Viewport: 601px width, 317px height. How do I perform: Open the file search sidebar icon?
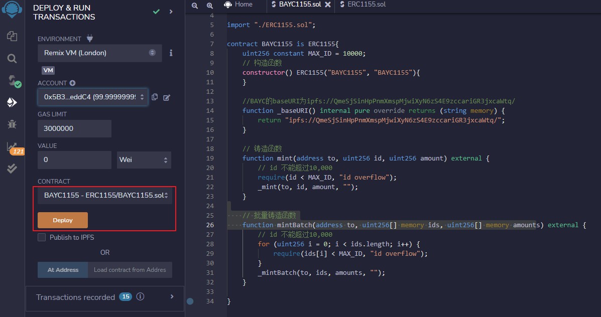(x=12, y=59)
